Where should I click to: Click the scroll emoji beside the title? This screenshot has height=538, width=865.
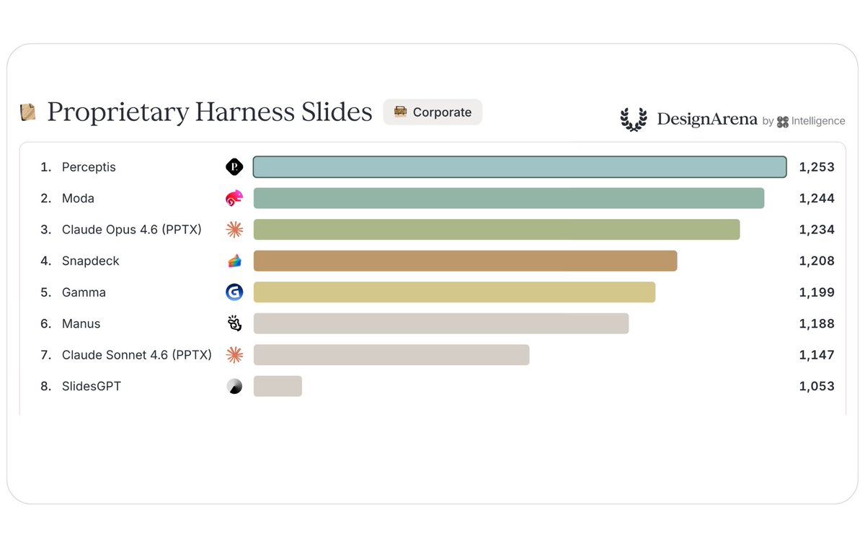pos(28,112)
